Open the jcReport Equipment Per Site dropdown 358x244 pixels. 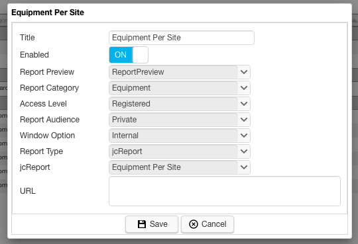(180, 167)
